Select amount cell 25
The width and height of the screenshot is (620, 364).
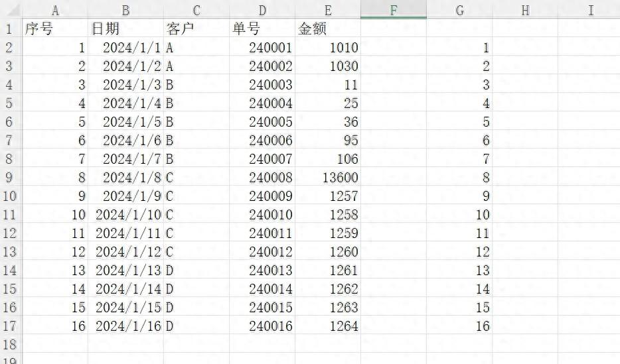click(x=328, y=103)
